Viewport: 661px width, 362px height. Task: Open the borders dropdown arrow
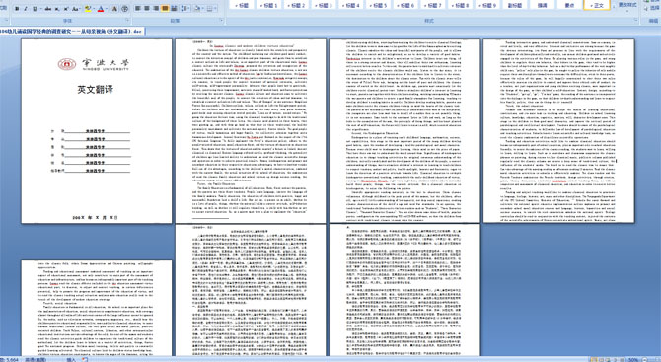point(215,9)
